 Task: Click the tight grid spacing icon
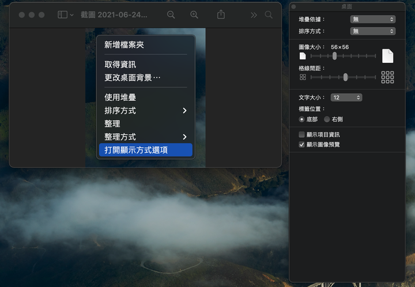(x=303, y=77)
